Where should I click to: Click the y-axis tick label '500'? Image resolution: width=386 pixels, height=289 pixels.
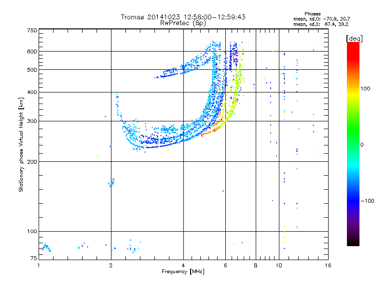[32, 70]
